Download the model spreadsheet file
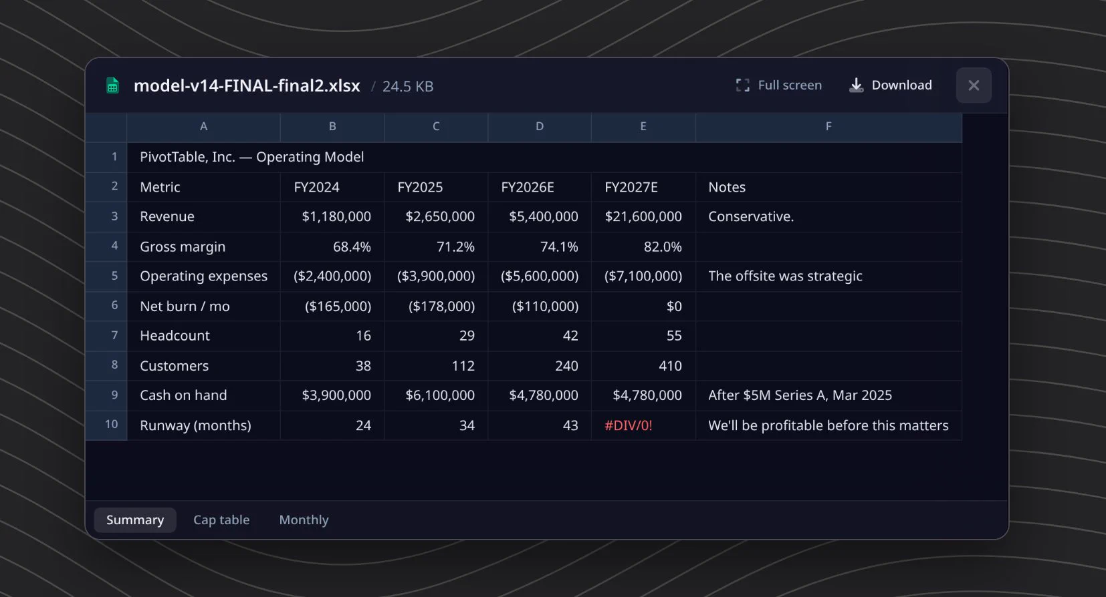Screen dimensions: 1106x597 [890, 85]
